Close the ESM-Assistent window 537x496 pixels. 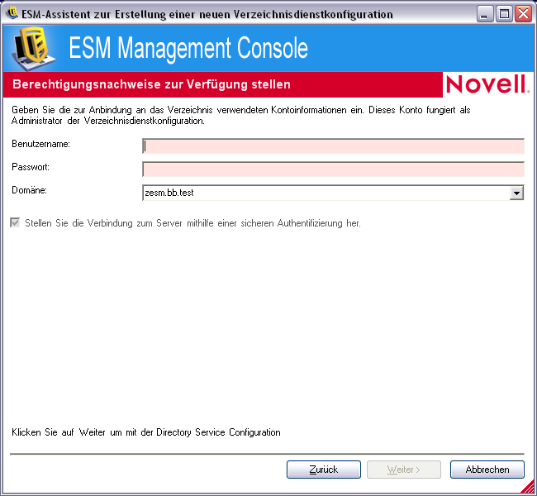524,14
